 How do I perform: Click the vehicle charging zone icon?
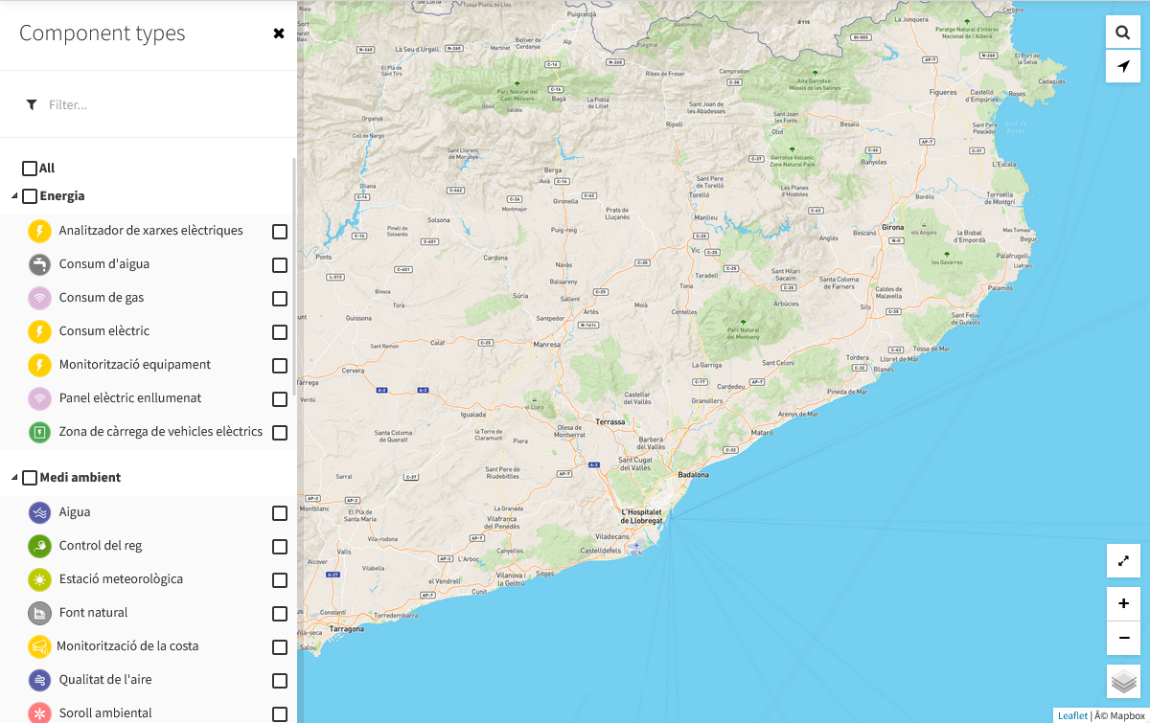[39, 432]
